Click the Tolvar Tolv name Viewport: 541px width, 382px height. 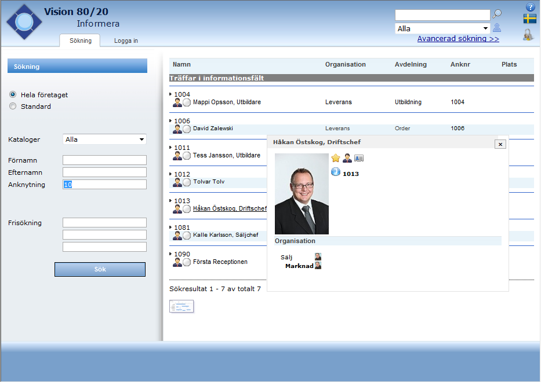pyautogui.click(x=209, y=182)
